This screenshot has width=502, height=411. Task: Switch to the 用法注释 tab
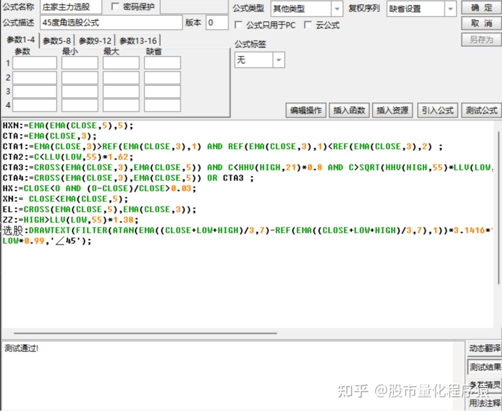(485, 403)
